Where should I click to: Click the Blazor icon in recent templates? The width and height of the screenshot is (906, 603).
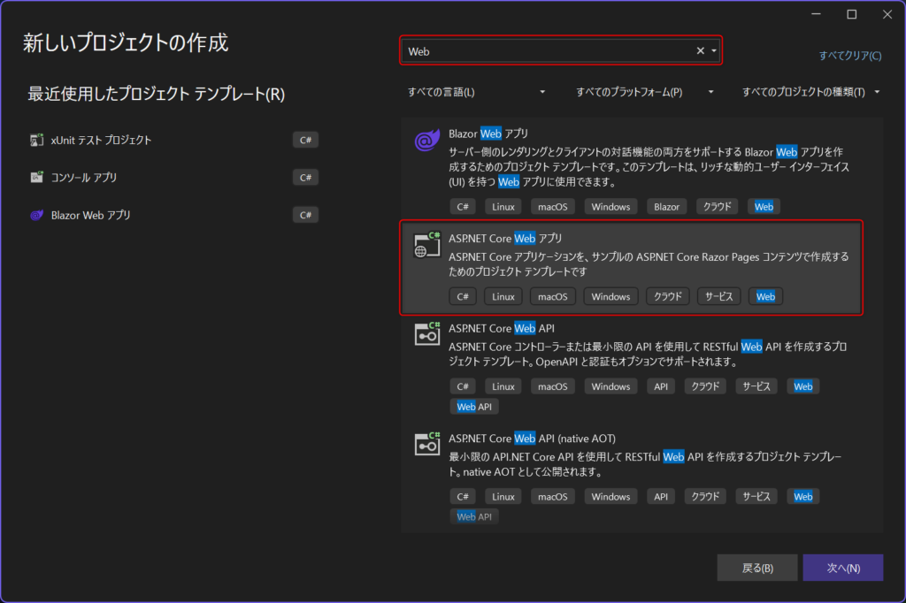(x=36, y=216)
